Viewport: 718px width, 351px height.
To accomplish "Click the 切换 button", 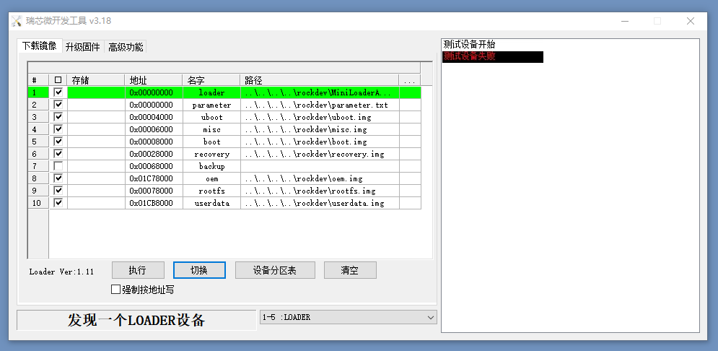I will [x=199, y=270].
